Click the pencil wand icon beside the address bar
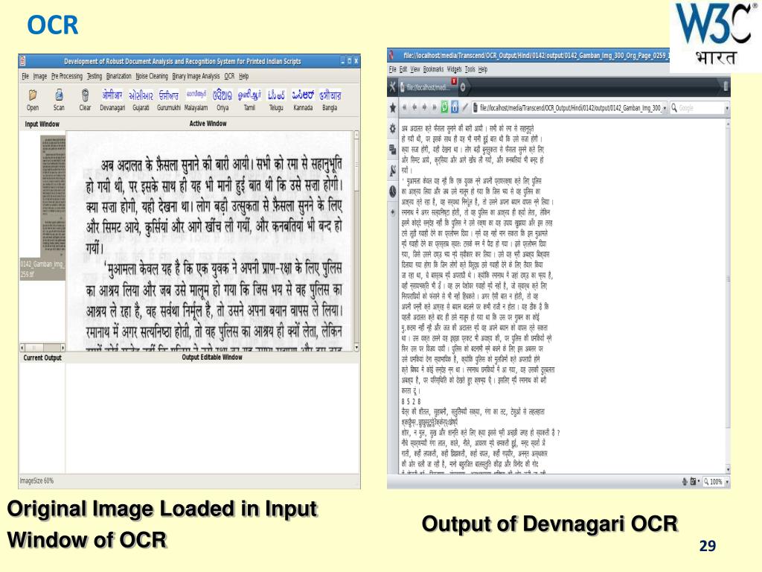 point(465,107)
